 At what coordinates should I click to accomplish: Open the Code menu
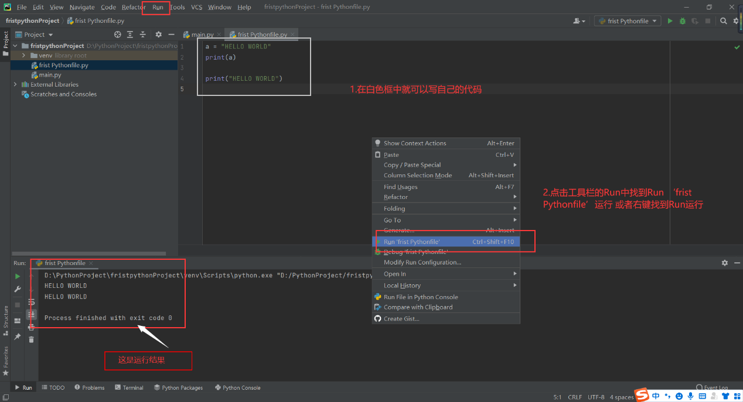pos(108,7)
